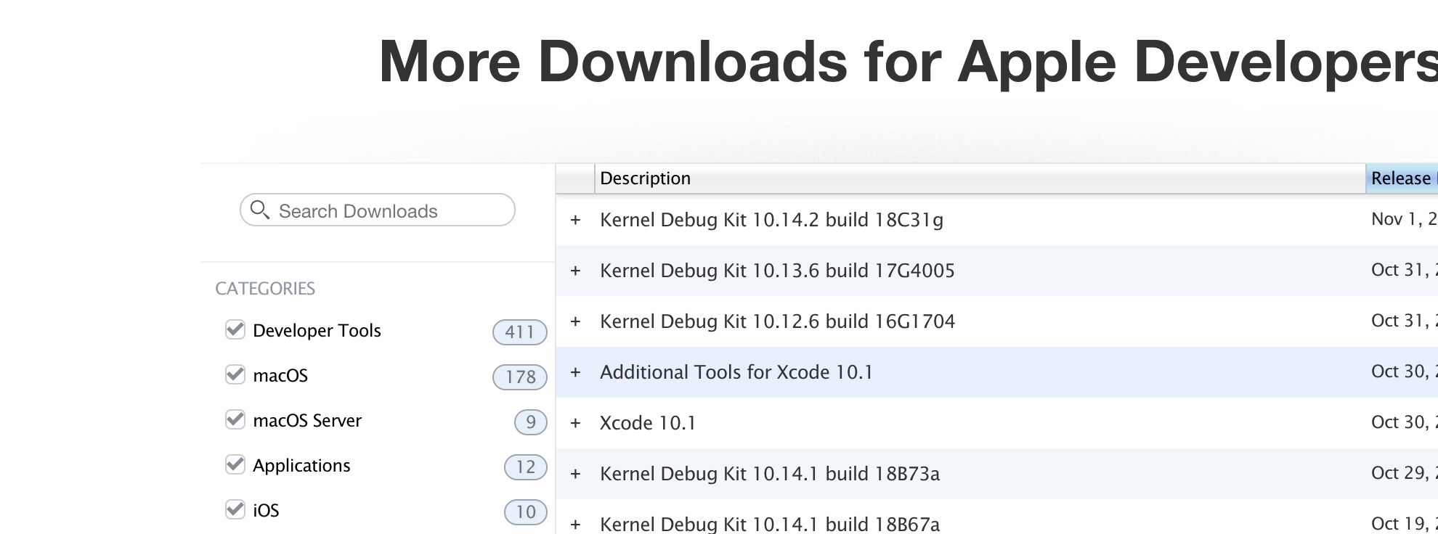Click the macOS count badge 178
1438x534 pixels.
519,377
